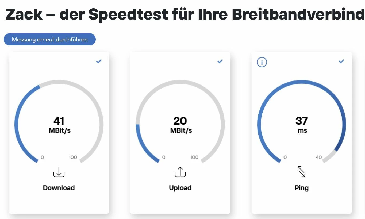Open the info icon on the Ping card
This screenshot has height=219, width=365.
pos(262,62)
